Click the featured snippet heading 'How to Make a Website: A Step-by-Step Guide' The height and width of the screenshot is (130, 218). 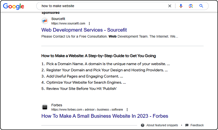99,56
